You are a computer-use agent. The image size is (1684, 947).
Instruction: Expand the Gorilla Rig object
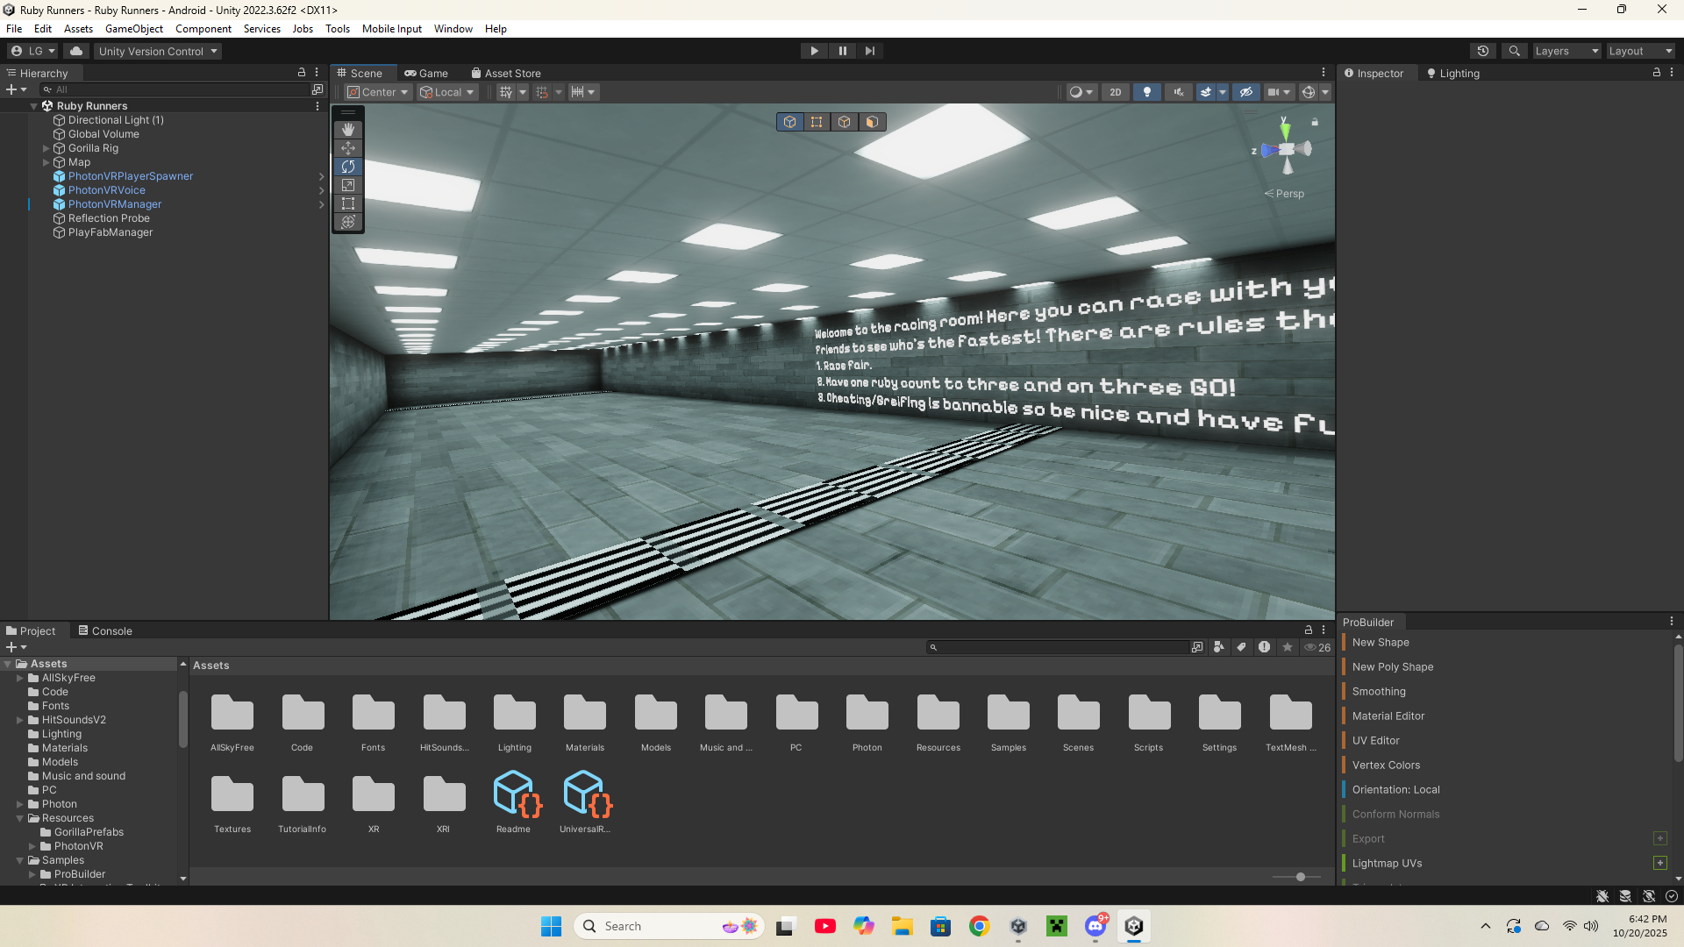point(46,148)
